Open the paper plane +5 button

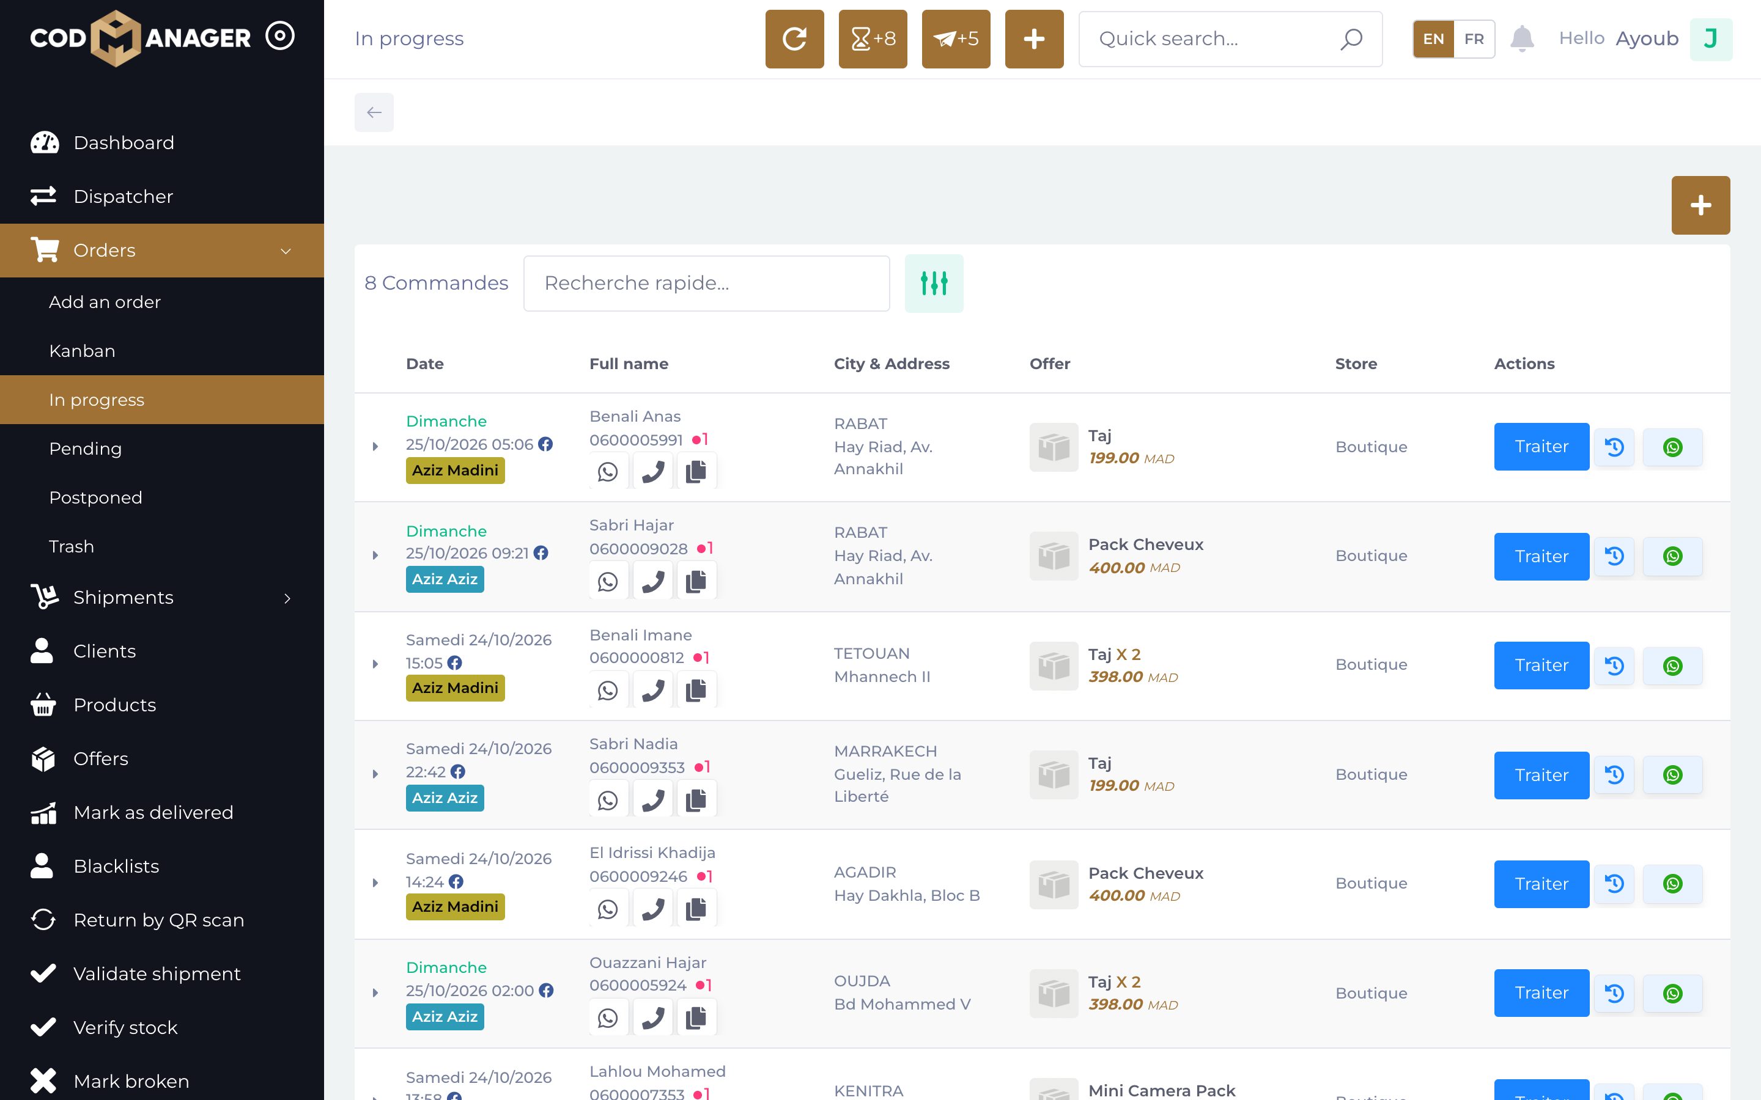(956, 38)
